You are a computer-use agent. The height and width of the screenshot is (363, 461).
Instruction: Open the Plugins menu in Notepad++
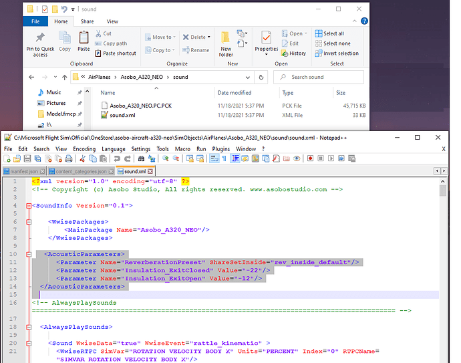(221, 149)
